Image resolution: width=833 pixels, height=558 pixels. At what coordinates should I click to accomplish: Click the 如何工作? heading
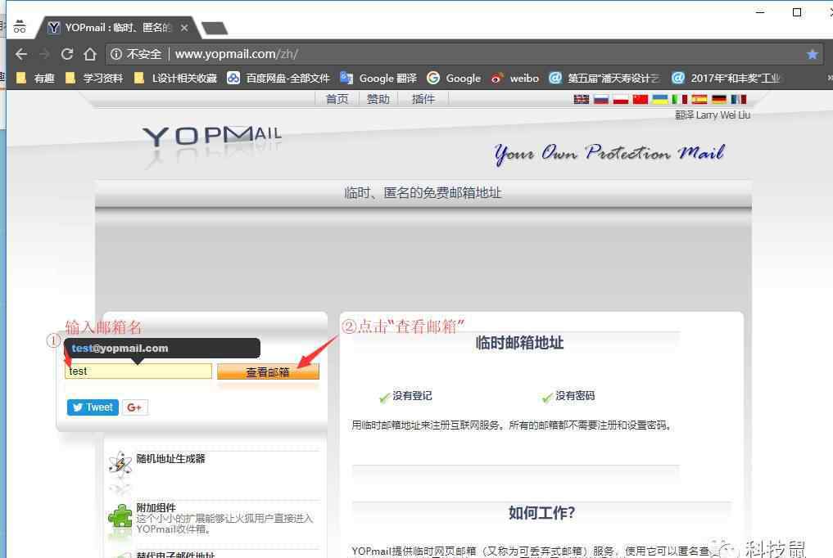pos(541,513)
